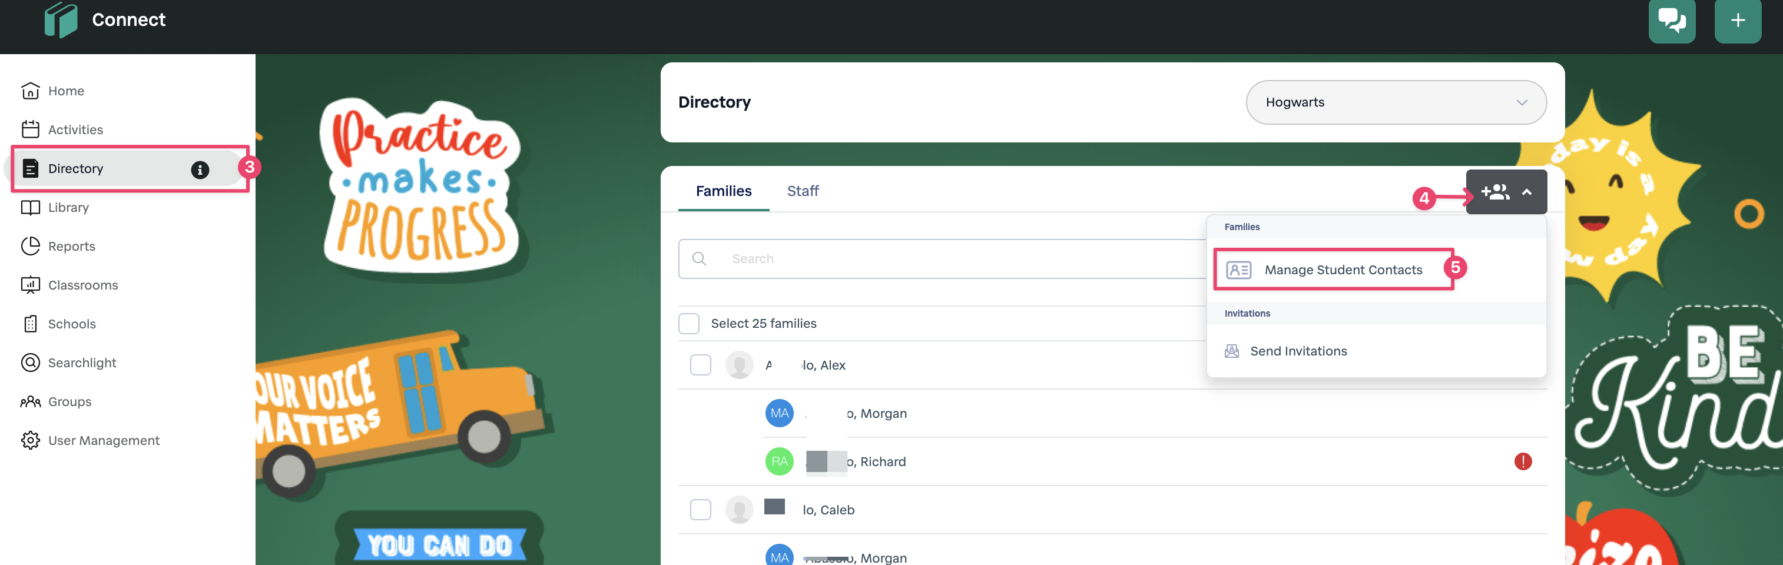The width and height of the screenshot is (1783, 565).
Task: Click the gray avatar next to Caleb
Action: tap(739, 510)
